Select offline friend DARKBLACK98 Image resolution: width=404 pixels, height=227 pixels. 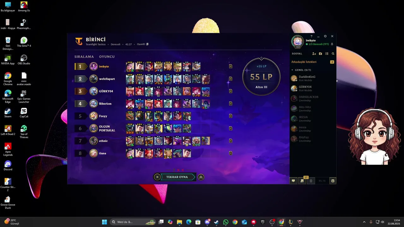[313, 98]
